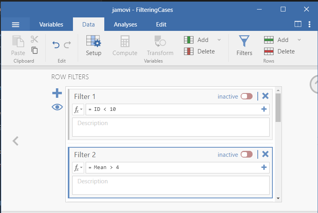Image resolution: width=318 pixels, height=213 pixels.
Task: Undo the last edit
Action: (x=56, y=45)
